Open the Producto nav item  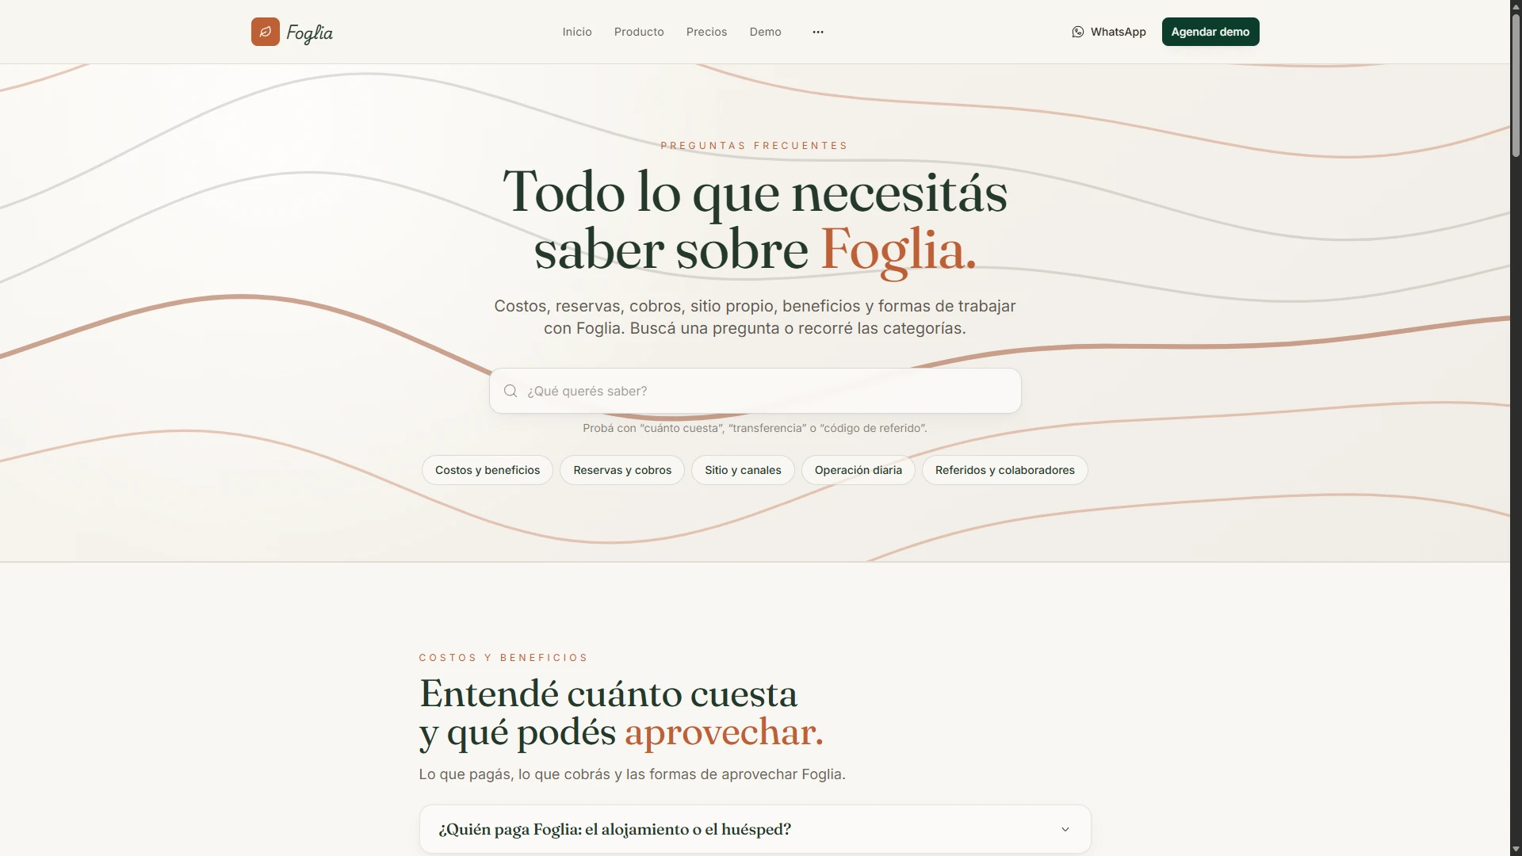(639, 32)
